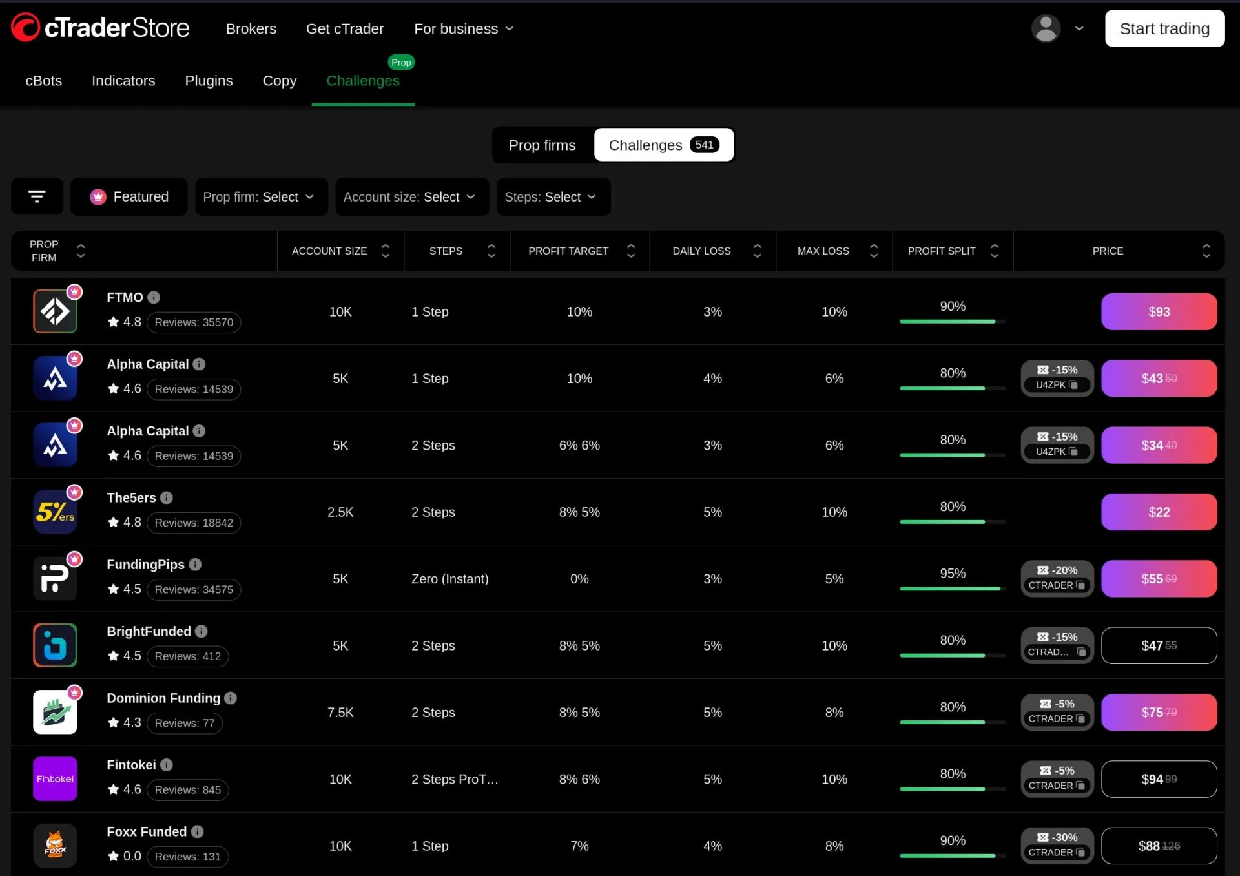Click the $93 FTMO price button

point(1159,311)
